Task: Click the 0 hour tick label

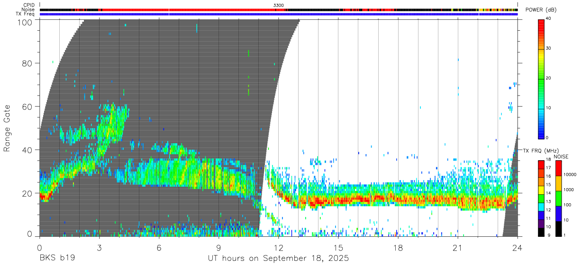Action: pos(39,248)
